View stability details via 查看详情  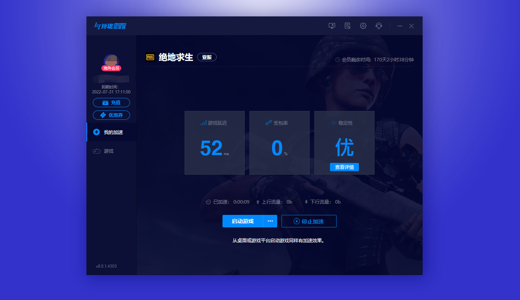[x=344, y=167]
